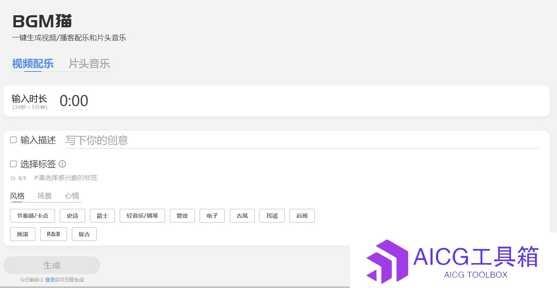557x288 pixels.
Task: Click the info icon beside 选择标签
Action: pos(62,164)
